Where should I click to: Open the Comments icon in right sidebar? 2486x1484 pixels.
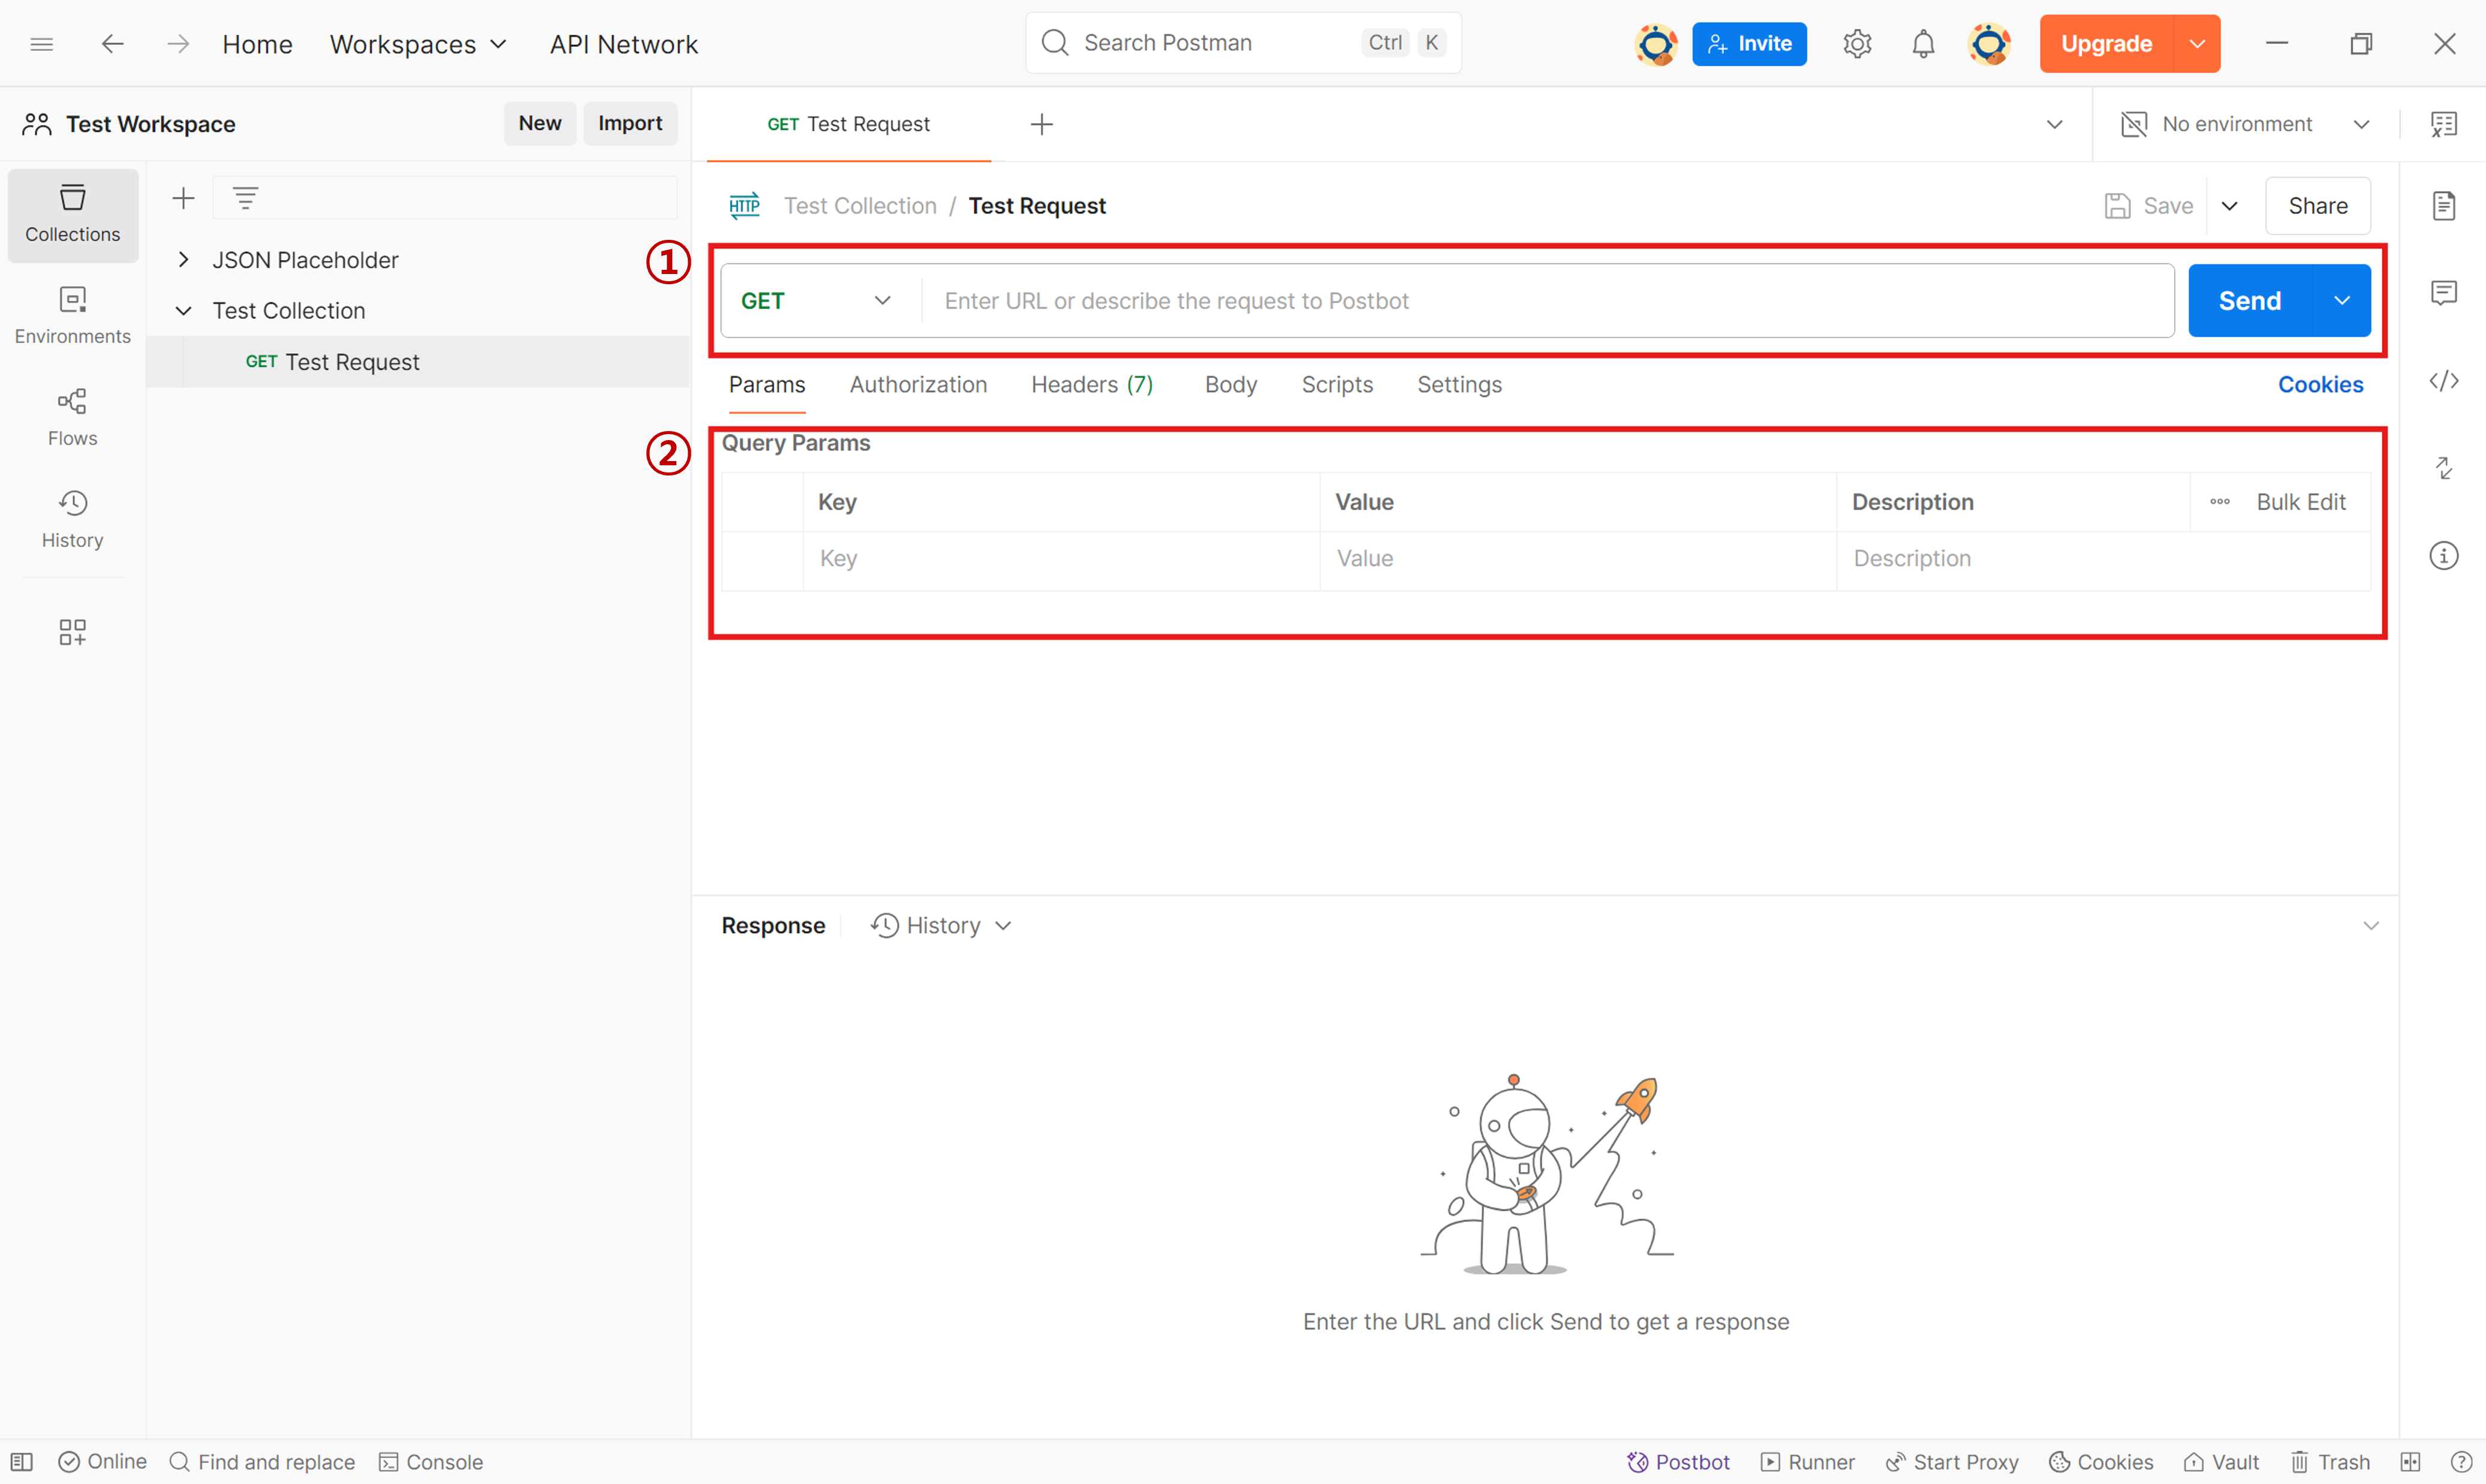[x=2443, y=292]
